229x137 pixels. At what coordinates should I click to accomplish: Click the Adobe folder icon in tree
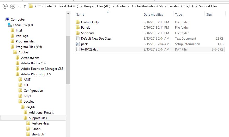pyautogui.click(x=15, y=52)
